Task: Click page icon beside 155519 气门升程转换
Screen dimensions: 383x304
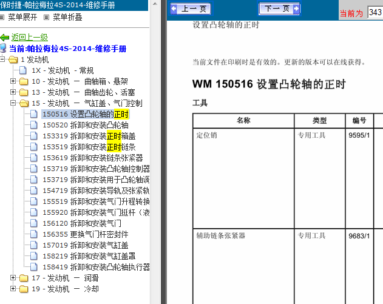Action: [x=34, y=201]
